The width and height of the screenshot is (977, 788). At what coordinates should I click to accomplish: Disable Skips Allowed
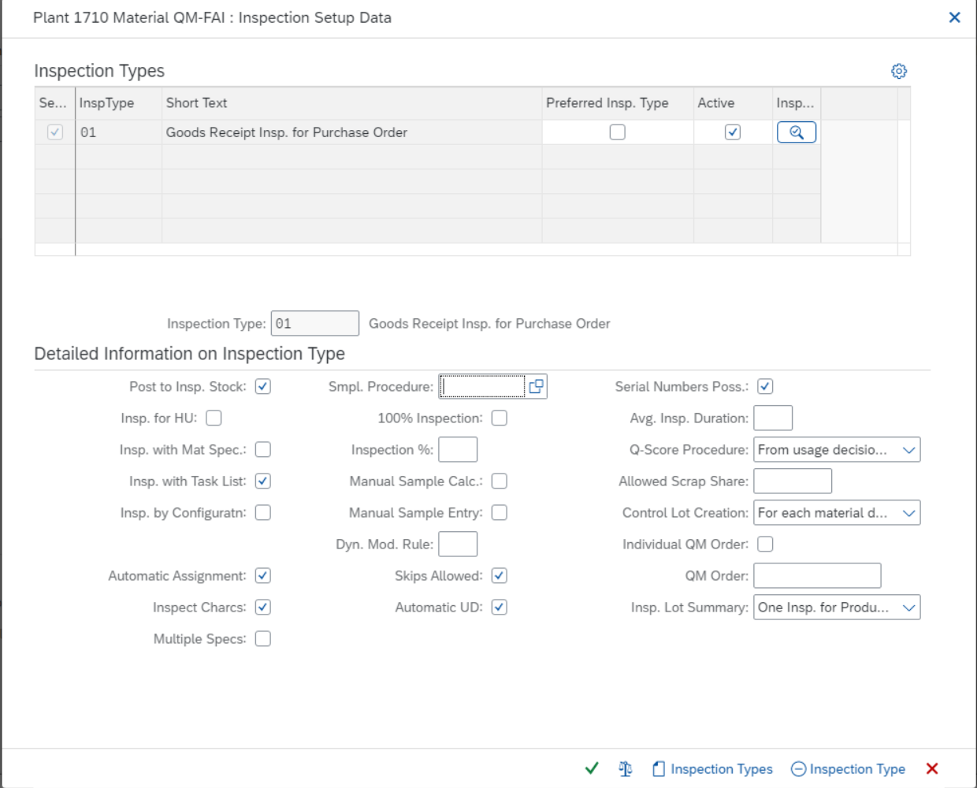pos(499,575)
